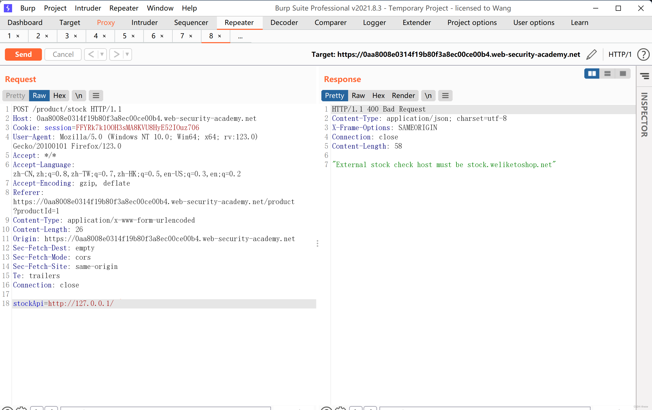Close Repeater tab number 5

pyautogui.click(x=133, y=36)
